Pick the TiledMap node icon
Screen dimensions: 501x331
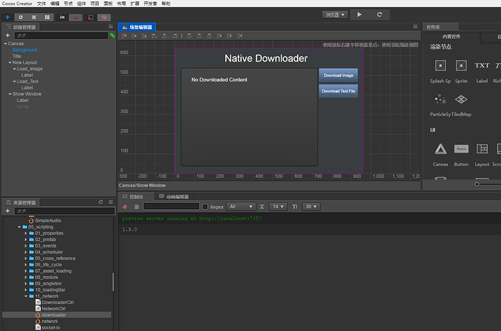point(461,105)
